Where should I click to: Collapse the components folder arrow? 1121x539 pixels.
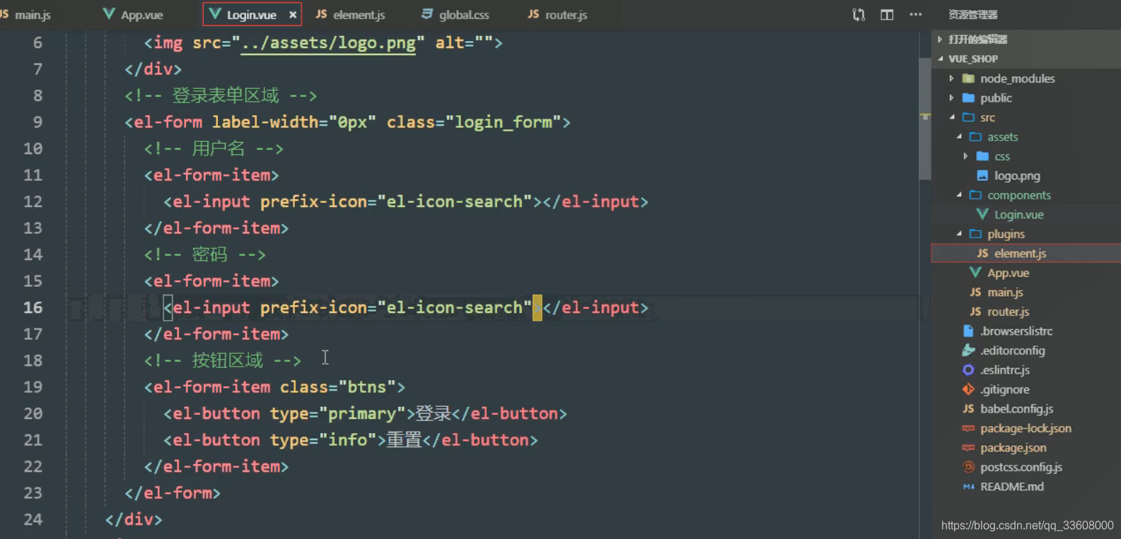959,195
